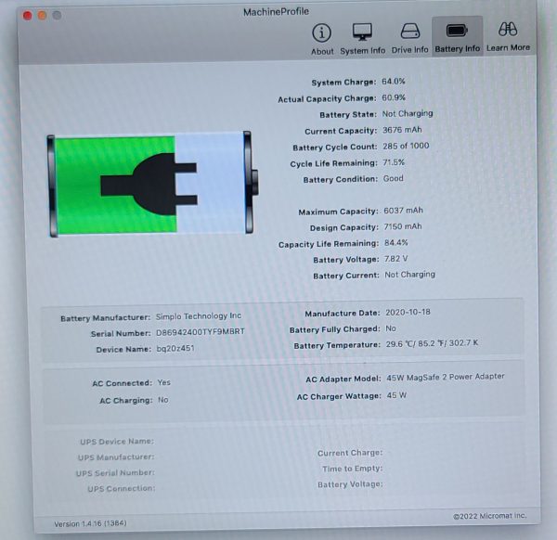This screenshot has width=557, height=540.
Task: Select the battery serial number value
Action: click(x=200, y=332)
